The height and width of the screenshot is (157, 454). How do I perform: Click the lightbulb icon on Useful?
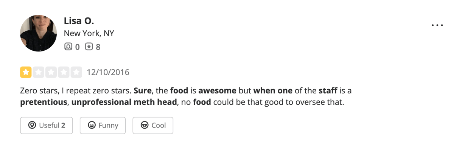point(32,125)
